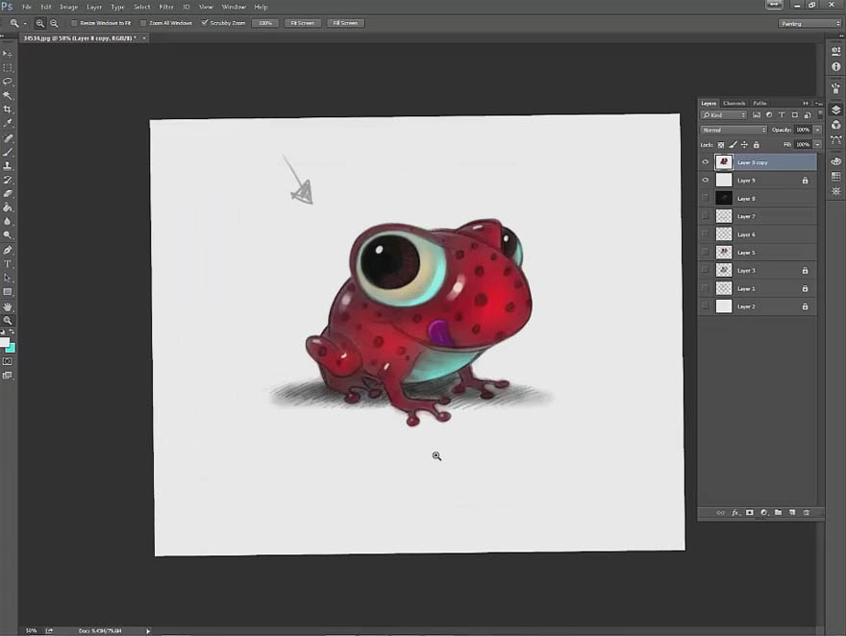Change the screen mode
The image size is (846, 636).
click(7, 375)
